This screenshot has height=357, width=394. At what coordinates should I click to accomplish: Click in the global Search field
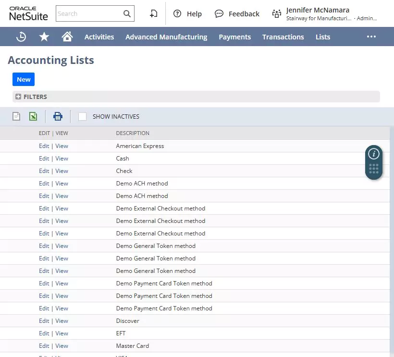tap(89, 14)
